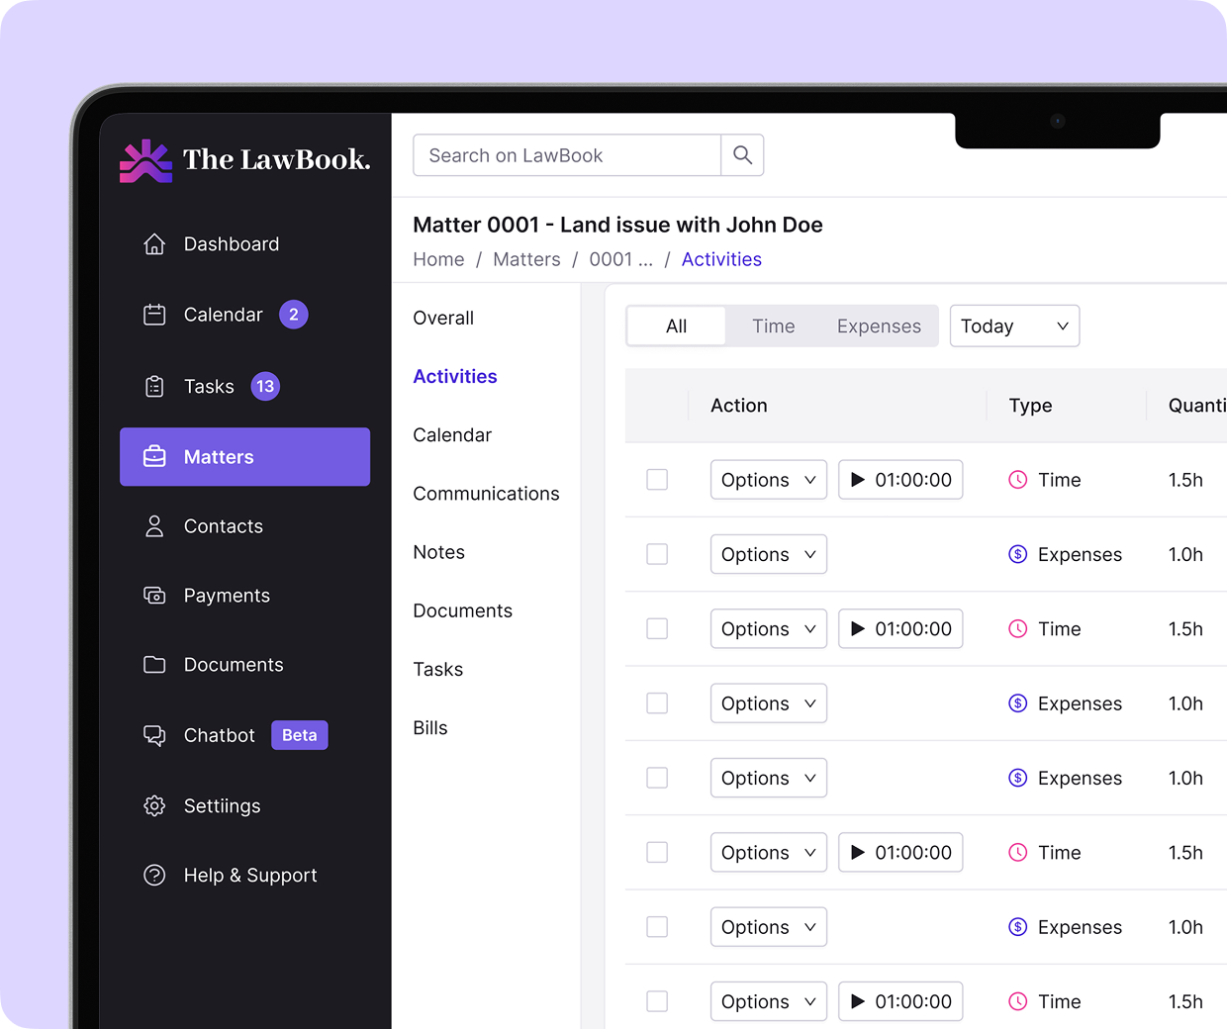This screenshot has width=1227, height=1029.
Task: Click the Activities breadcrumb link
Action: pos(721,259)
